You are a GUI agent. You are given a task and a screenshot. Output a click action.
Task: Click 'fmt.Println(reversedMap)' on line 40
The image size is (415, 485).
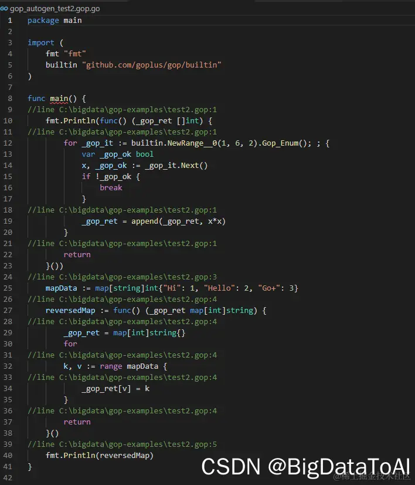coord(100,456)
